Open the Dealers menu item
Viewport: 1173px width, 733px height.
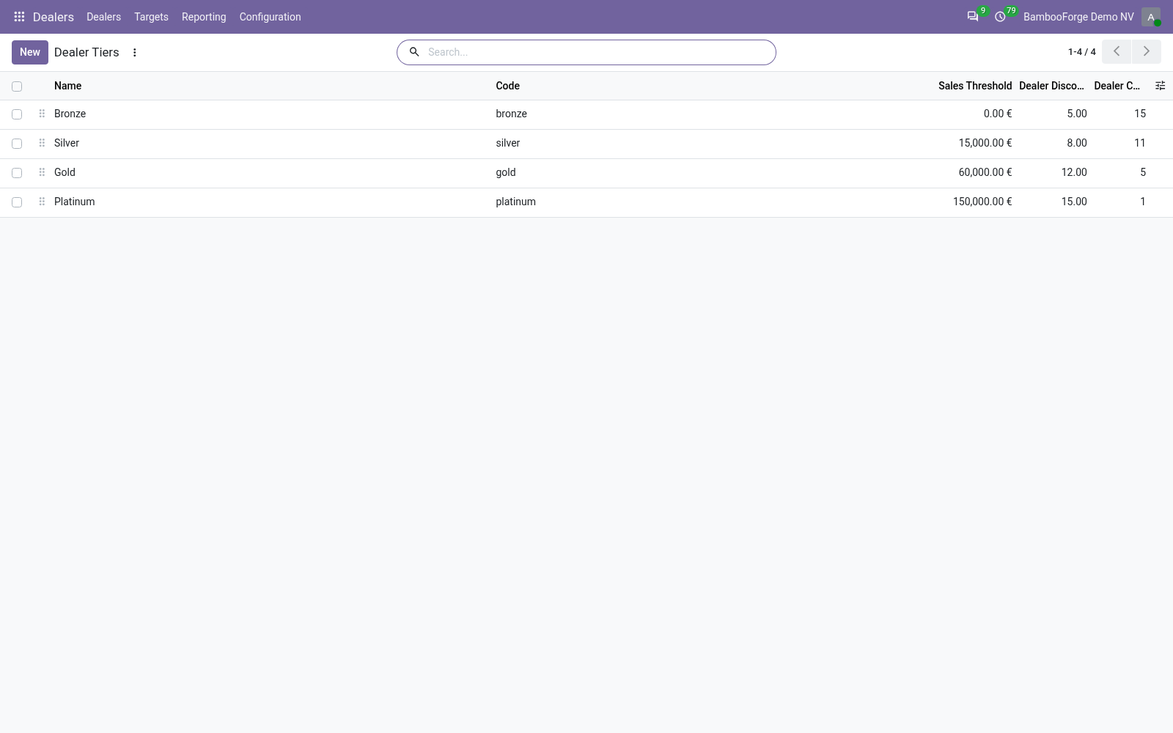[x=103, y=17]
